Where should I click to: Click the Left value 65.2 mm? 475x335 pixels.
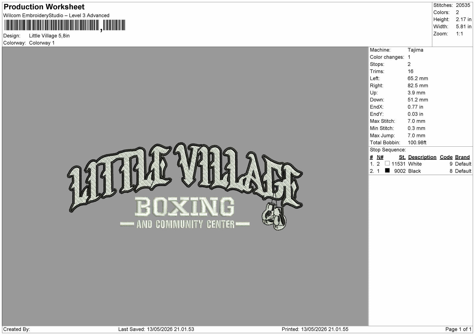(418, 78)
